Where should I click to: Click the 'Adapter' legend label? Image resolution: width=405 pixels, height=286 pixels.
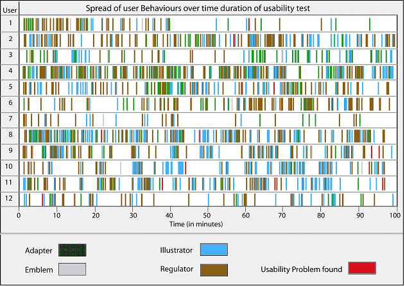[x=38, y=250]
